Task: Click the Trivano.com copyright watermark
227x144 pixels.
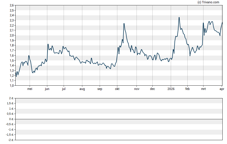Action: (208, 2)
